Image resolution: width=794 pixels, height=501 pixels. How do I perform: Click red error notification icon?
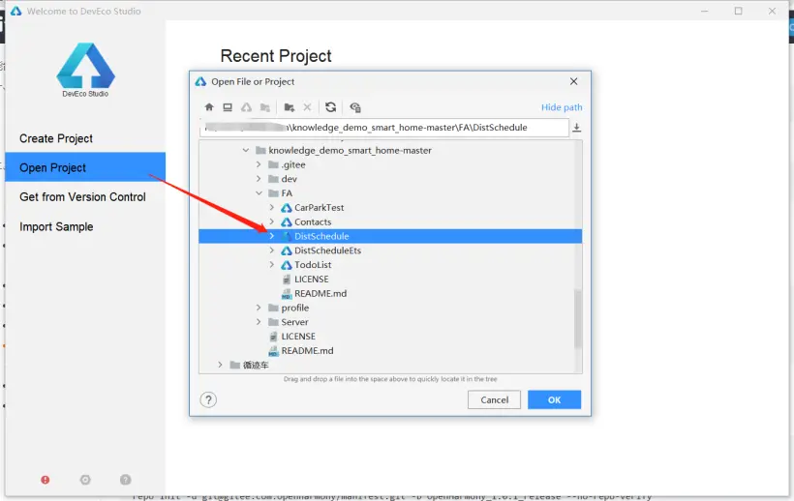click(46, 480)
